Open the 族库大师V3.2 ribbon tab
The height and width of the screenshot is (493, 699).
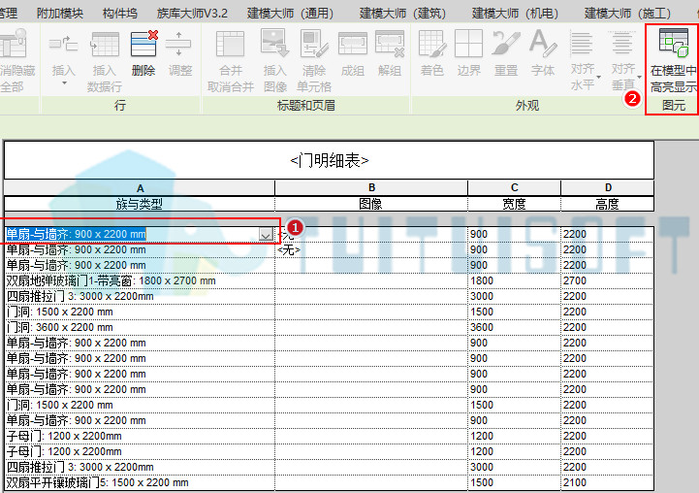click(192, 13)
